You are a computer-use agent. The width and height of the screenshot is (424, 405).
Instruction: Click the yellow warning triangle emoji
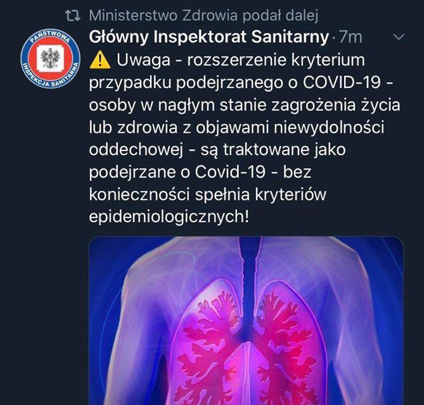pyautogui.click(x=100, y=60)
